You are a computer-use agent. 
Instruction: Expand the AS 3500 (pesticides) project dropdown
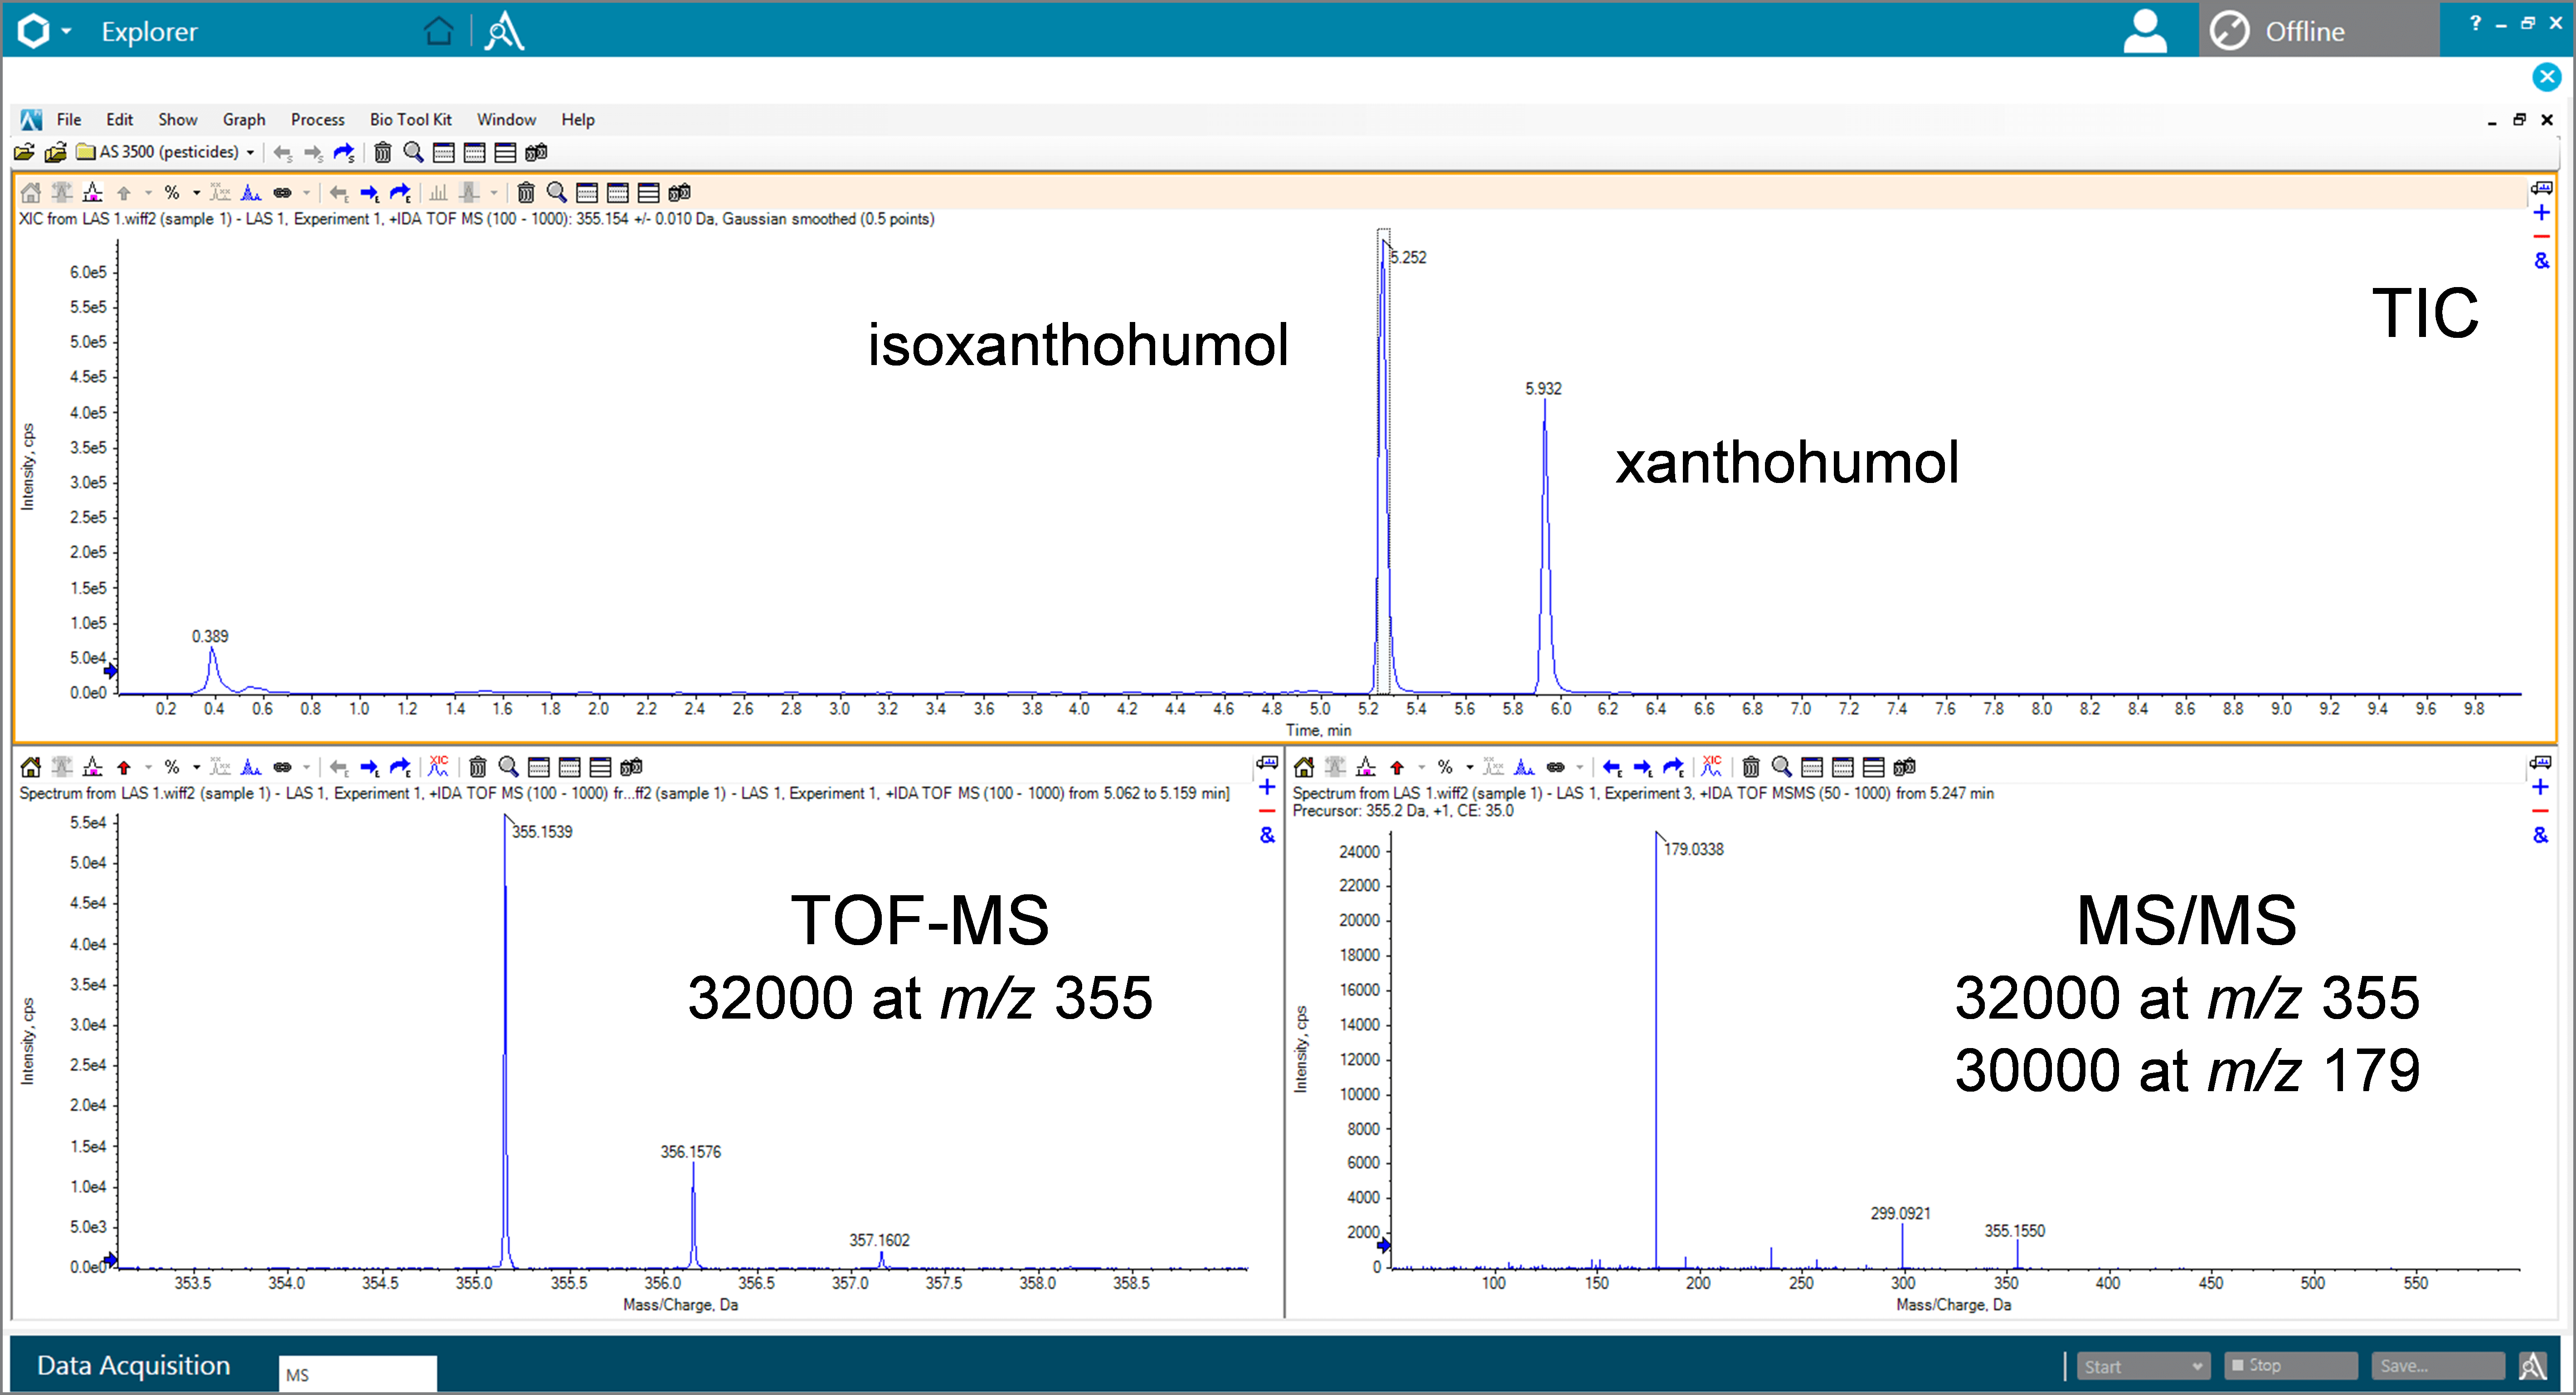pyautogui.click(x=250, y=153)
